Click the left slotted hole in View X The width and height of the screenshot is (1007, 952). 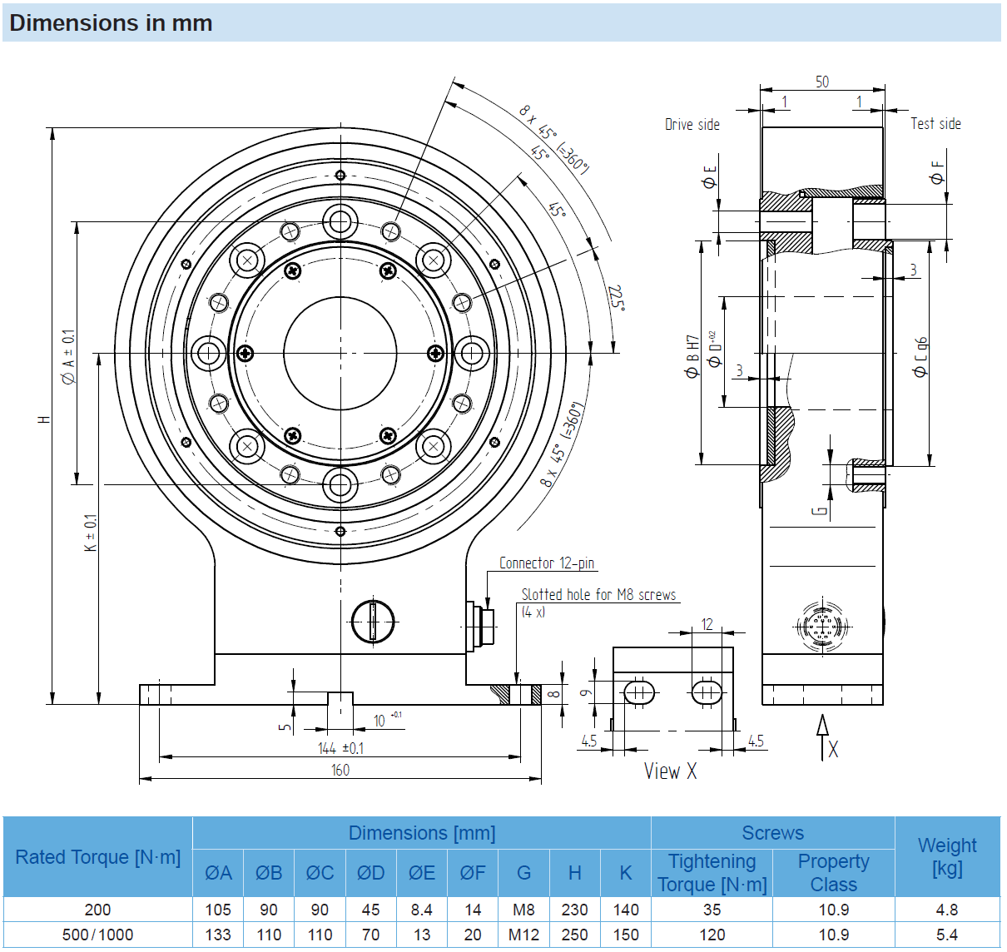click(x=639, y=692)
